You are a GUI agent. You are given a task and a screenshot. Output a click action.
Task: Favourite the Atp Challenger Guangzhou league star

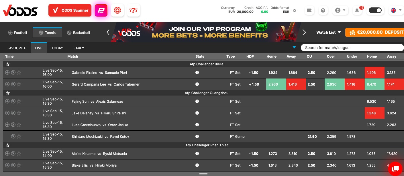coord(8,93)
